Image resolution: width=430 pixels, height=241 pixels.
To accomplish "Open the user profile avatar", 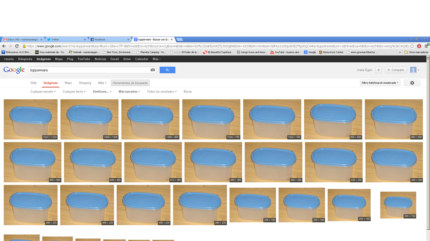I will coord(413,70).
